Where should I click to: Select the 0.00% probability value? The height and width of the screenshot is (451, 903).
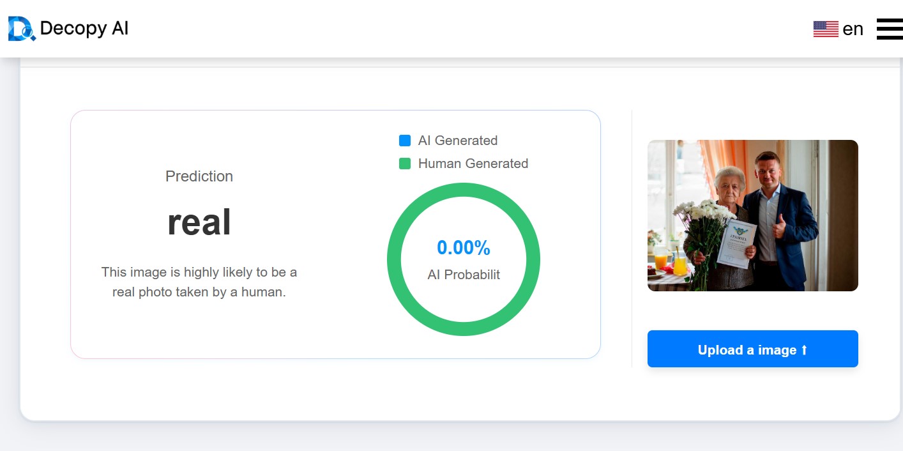pos(464,247)
